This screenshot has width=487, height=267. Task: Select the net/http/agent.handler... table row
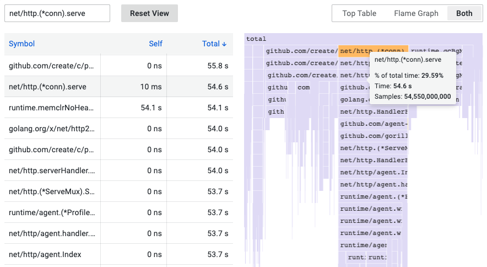coord(118,233)
